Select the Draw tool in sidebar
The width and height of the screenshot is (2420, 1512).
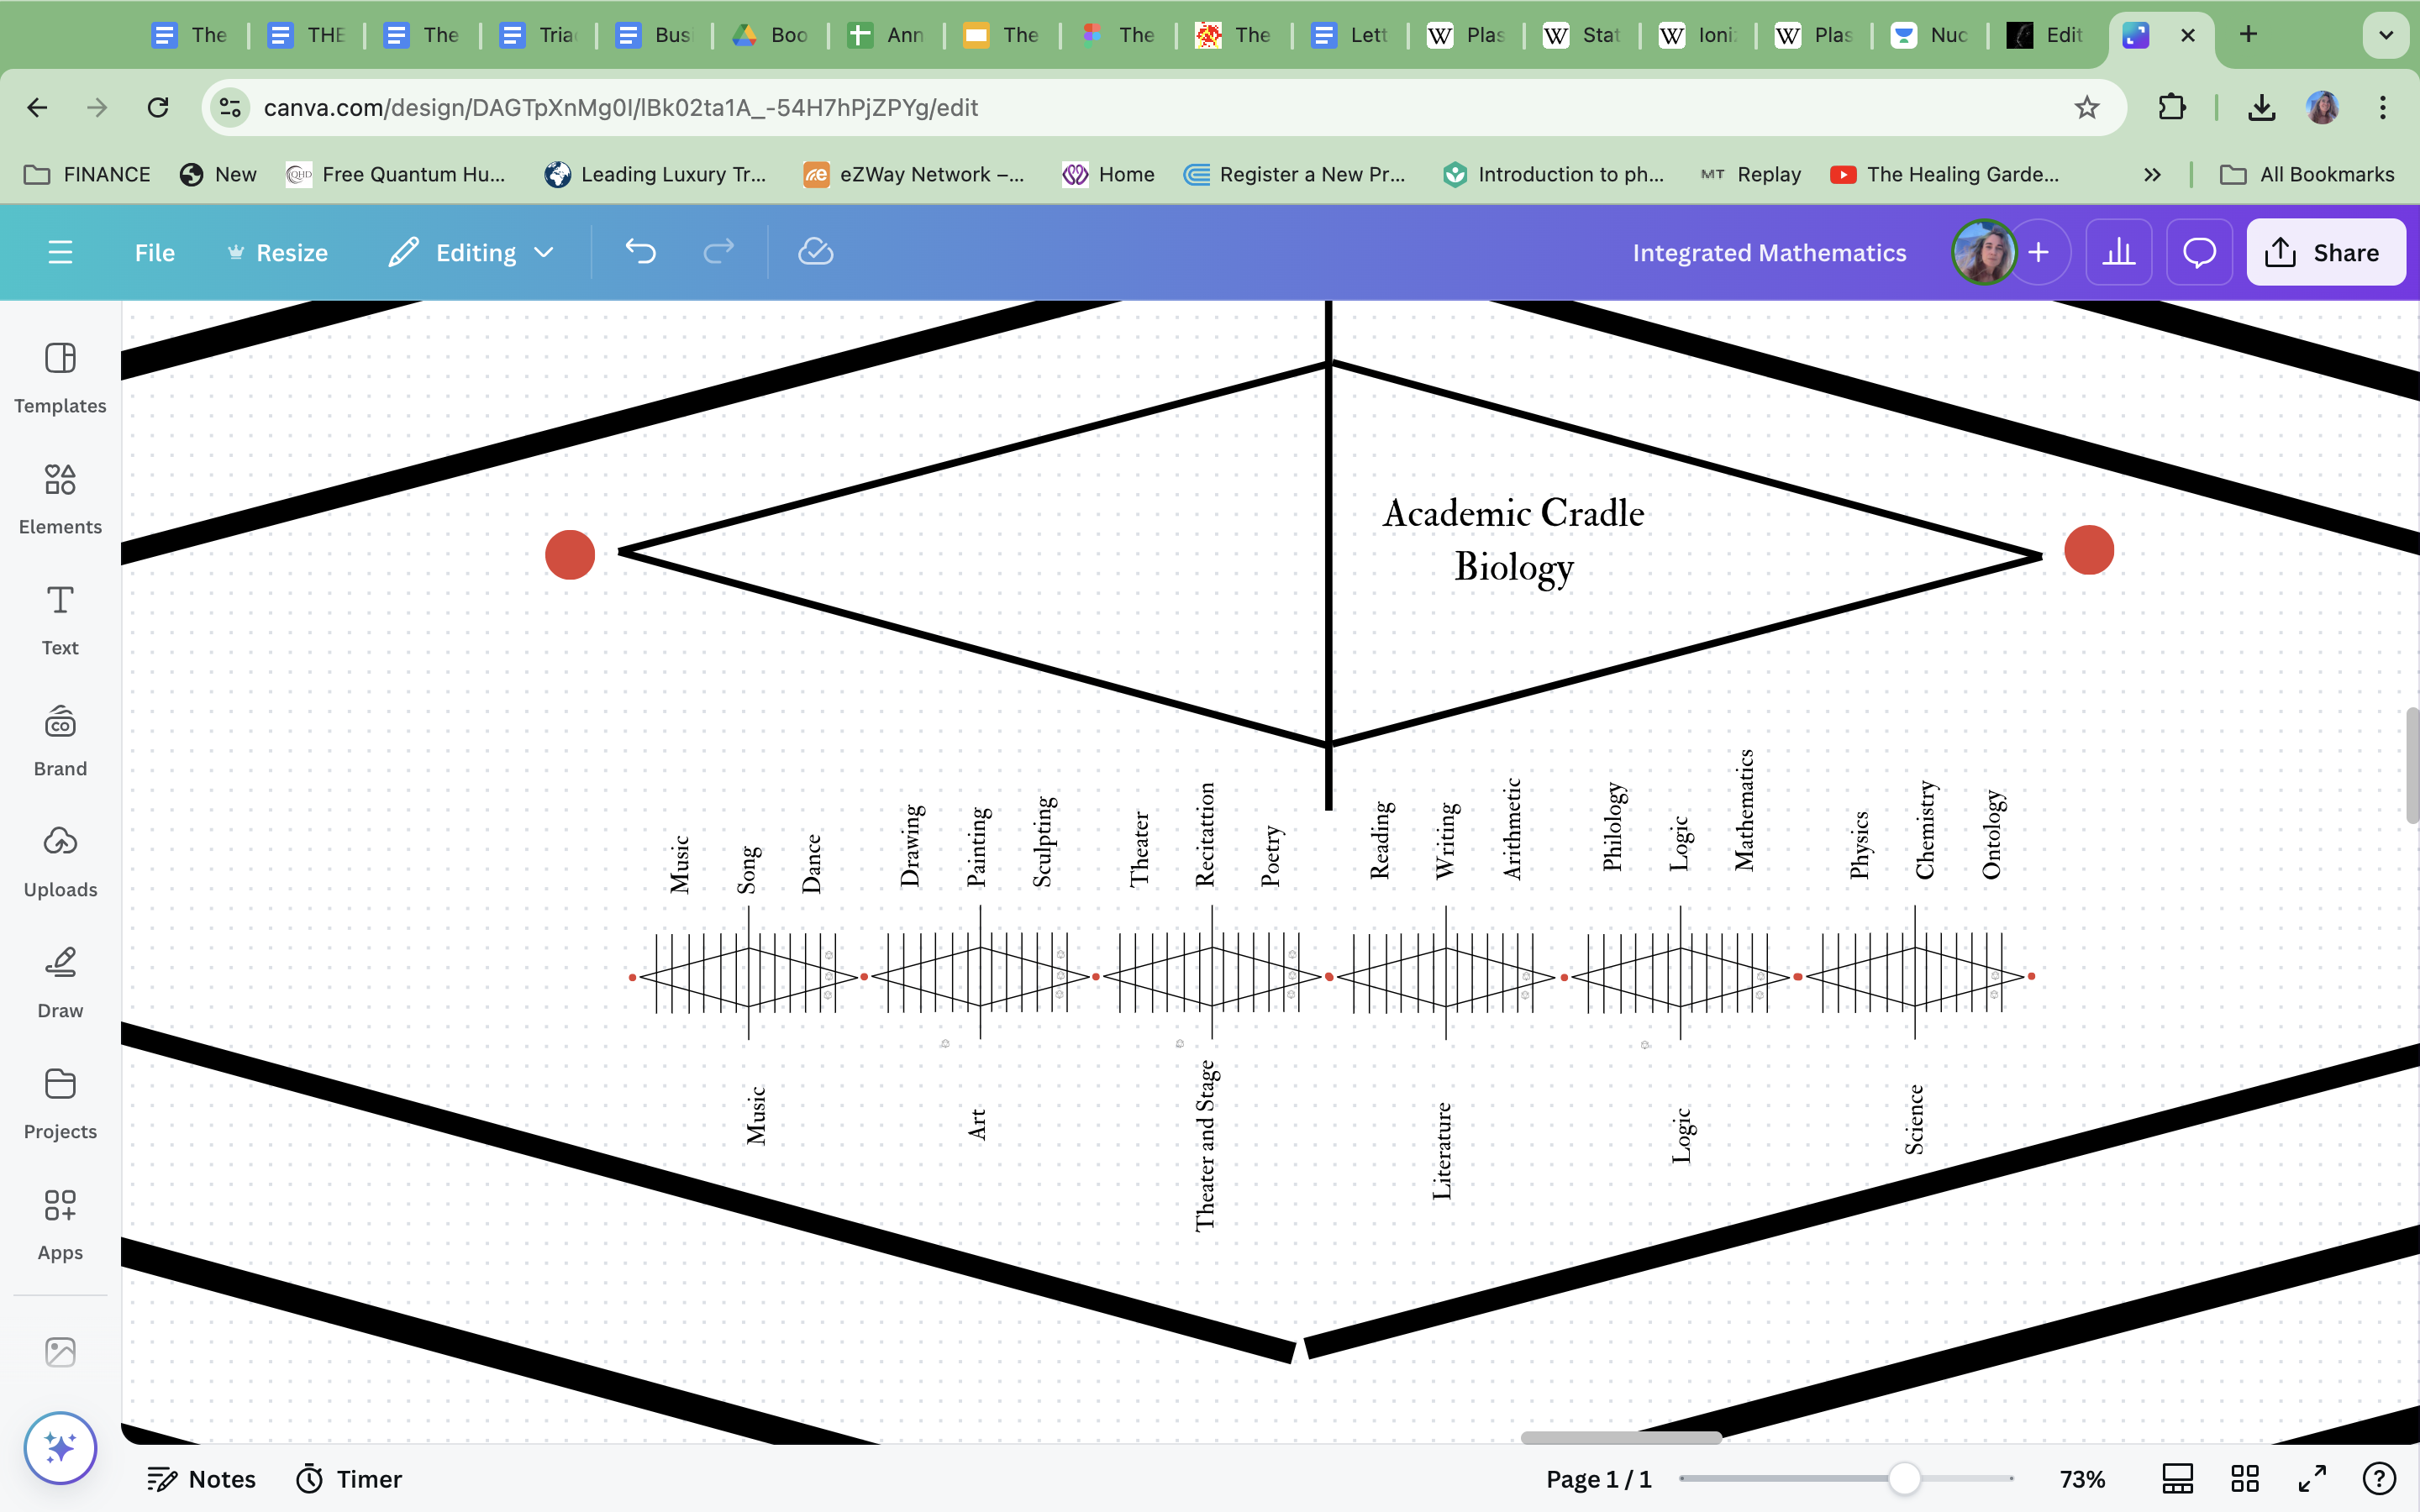click(60, 981)
